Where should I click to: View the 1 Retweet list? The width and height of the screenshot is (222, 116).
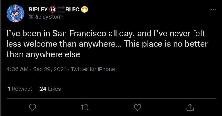(x=20, y=89)
